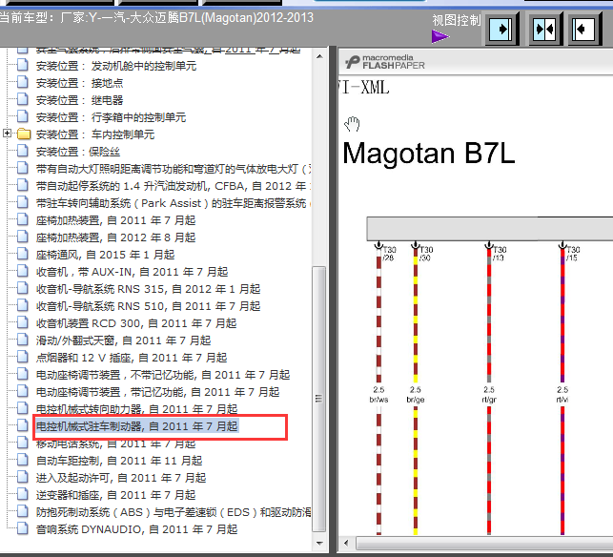Open 安装位置:保险丝 document

78,152
